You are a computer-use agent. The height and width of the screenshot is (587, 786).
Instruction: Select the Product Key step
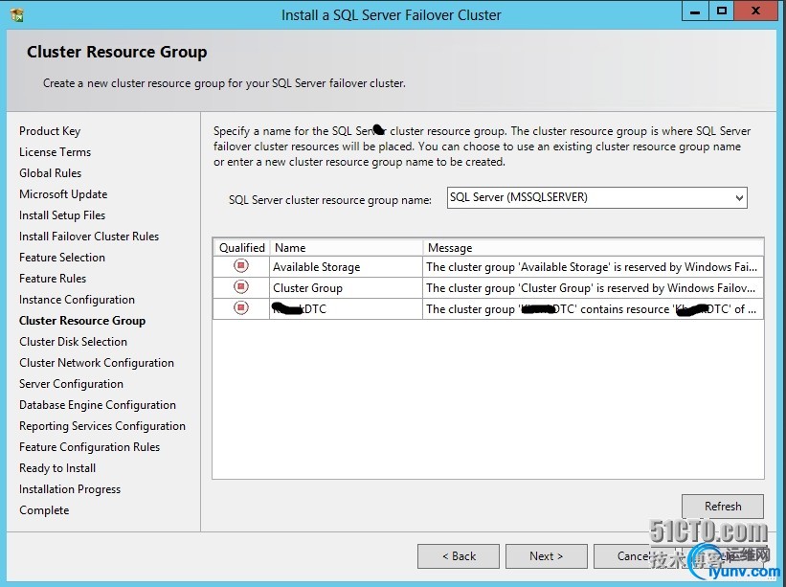[50, 131]
